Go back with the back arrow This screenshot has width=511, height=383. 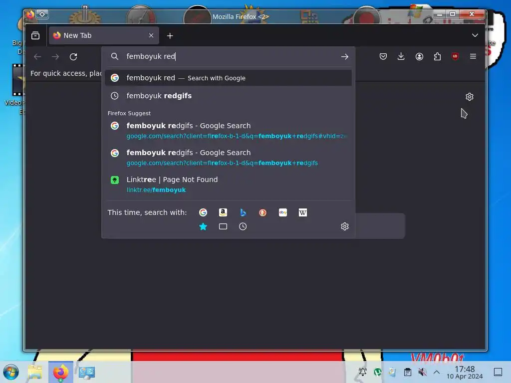(37, 57)
